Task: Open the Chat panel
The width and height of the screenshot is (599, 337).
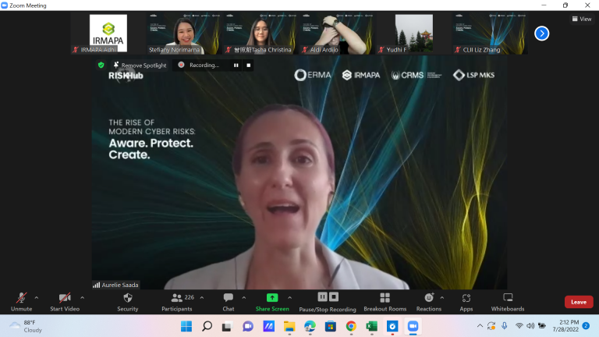Action: 228,299
